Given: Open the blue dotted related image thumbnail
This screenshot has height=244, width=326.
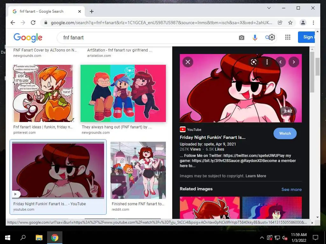Looking at the screenshot, I should point(272,208).
